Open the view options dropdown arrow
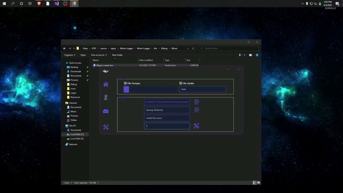 tap(244, 55)
